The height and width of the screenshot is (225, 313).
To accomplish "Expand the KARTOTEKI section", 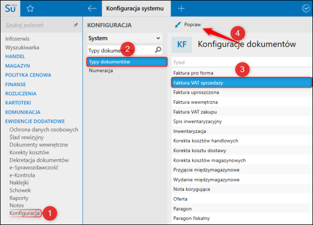I will coord(18,103).
